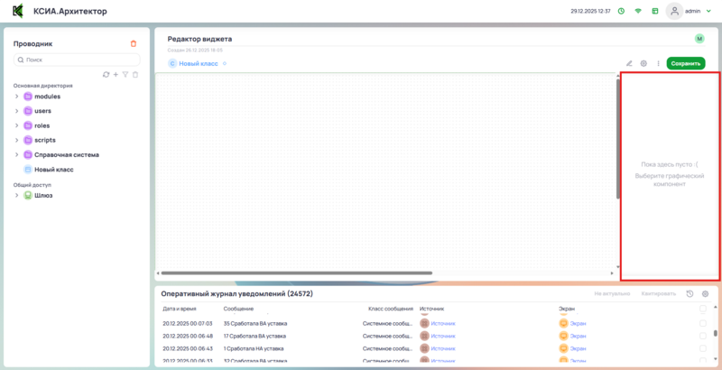This screenshot has width=722, height=370.
Task: Click the Сохранить button
Action: click(x=686, y=64)
